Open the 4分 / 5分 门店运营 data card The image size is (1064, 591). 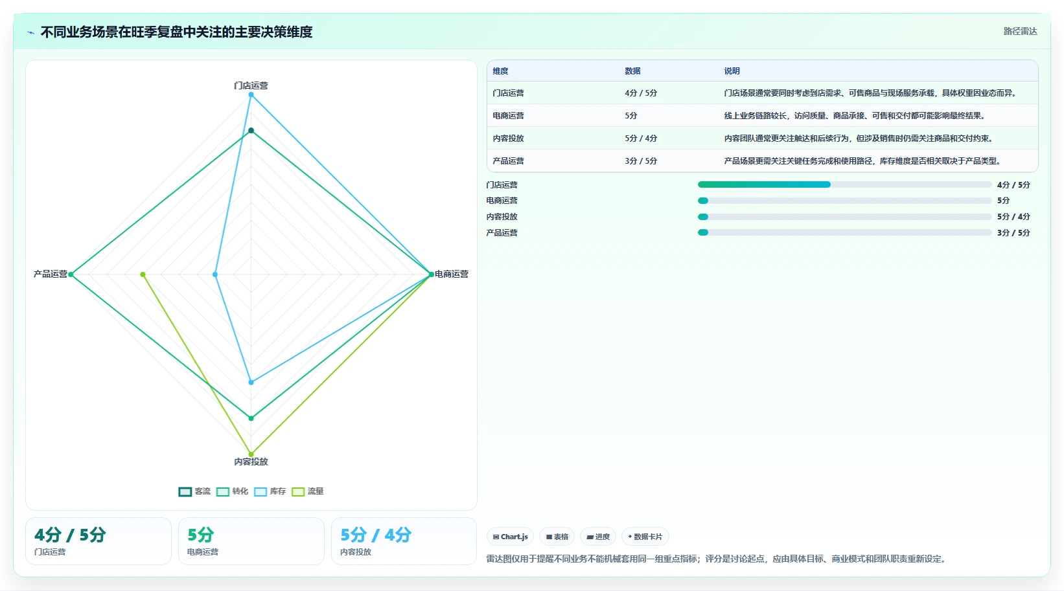tap(98, 541)
